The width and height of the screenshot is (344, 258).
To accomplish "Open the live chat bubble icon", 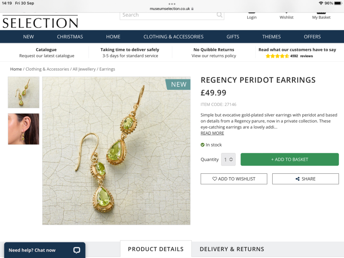I will (76, 250).
